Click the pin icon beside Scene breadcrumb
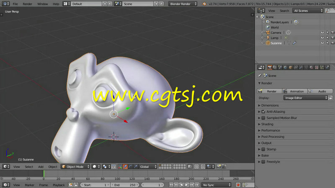The width and height of the screenshot is (335, 188). click(260, 76)
